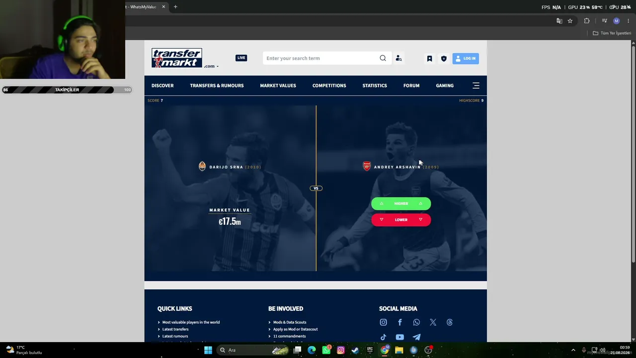This screenshot has width=636, height=358.
Task: Open the detailed person search icon
Action: pos(398,58)
